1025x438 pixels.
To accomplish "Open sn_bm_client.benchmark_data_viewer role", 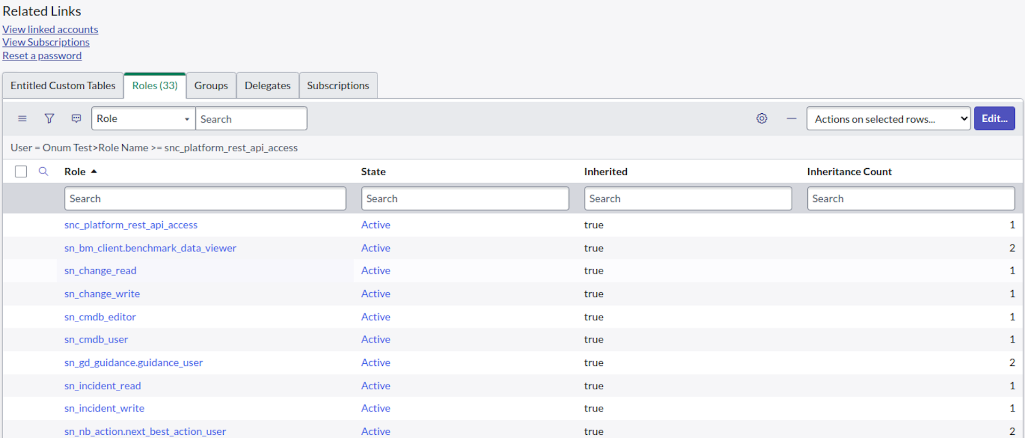I will (x=150, y=248).
